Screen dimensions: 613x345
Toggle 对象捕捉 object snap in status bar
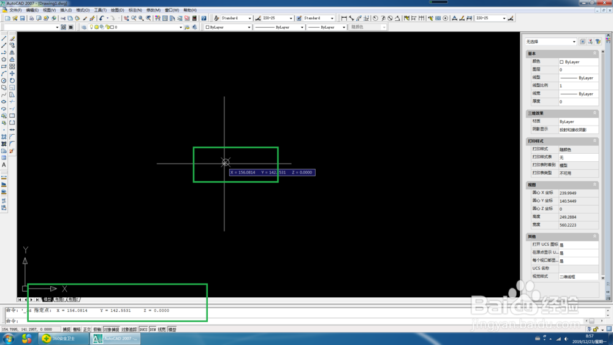click(x=112, y=330)
